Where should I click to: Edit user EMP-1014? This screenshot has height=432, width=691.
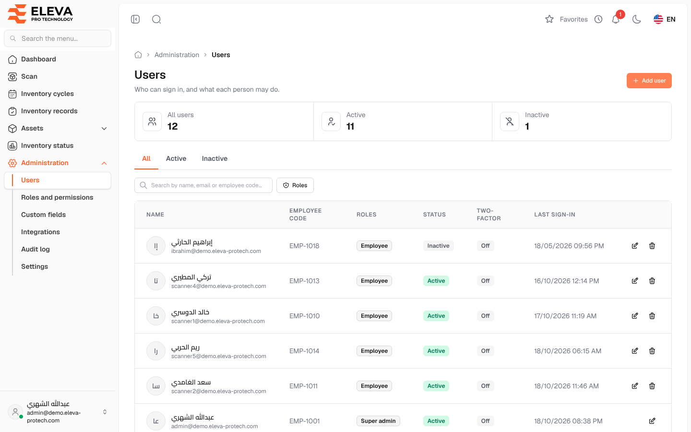[635, 351]
